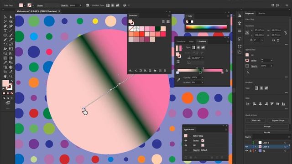Click Expand Shape button
Screen dimensions: 292x164
(278, 120)
